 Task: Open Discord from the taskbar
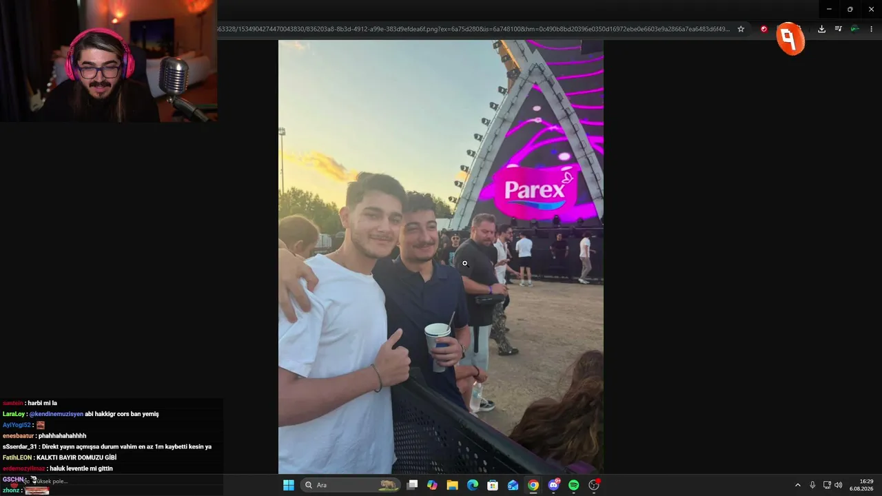pyautogui.click(x=553, y=485)
